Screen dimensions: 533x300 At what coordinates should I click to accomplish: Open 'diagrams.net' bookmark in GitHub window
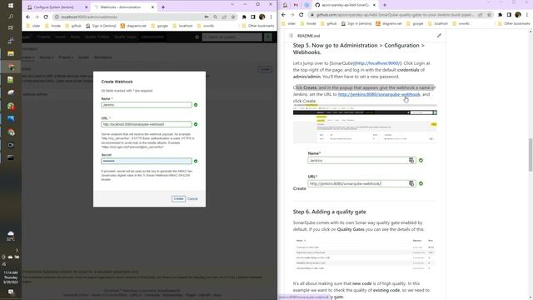pos(389,23)
